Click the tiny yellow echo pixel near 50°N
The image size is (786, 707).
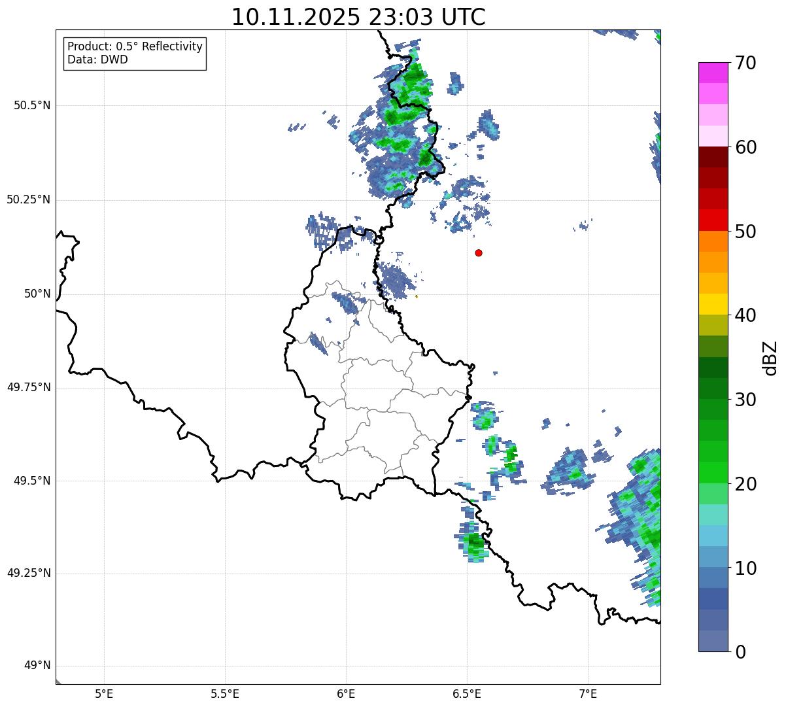coord(417,296)
